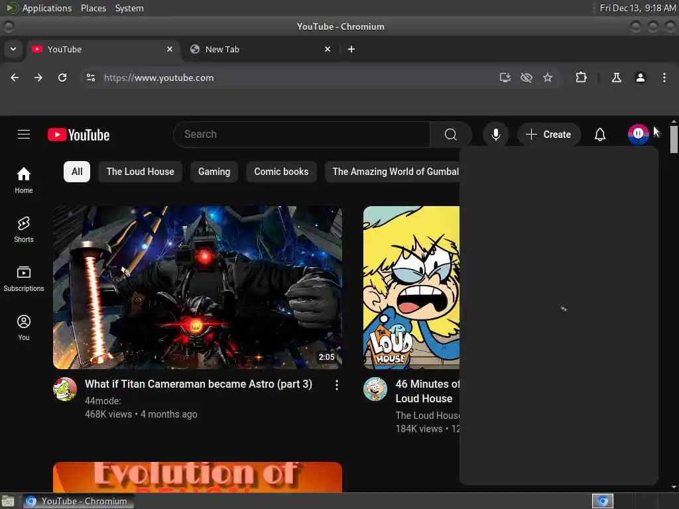Open 44mode channel name link
The width and height of the screenshot is (679, 509).
(x=103, y=401)
